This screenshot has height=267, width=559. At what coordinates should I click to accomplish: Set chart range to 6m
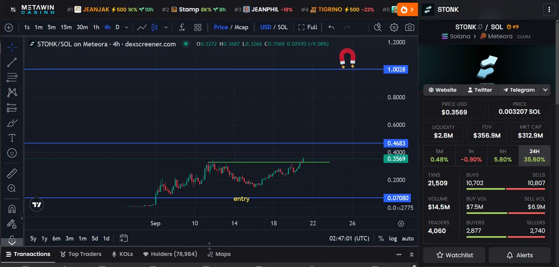click(x=56, y=239)
